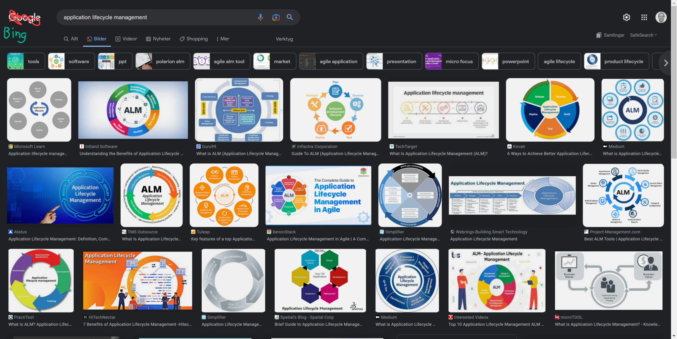Click the search input field

coord(149,17)
